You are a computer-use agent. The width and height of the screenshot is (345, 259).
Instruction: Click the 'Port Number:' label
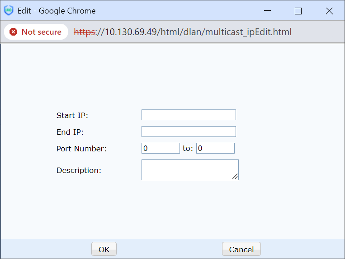81,149
